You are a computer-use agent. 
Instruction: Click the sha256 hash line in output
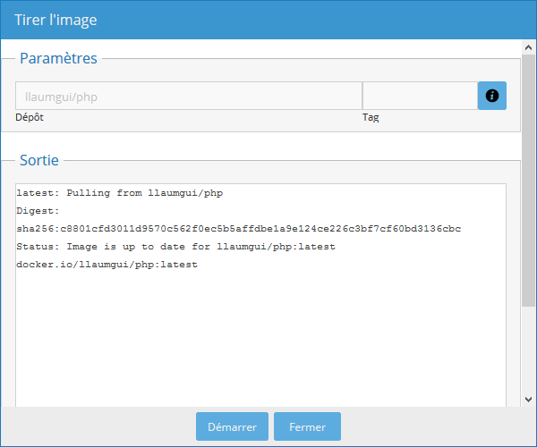238,229
